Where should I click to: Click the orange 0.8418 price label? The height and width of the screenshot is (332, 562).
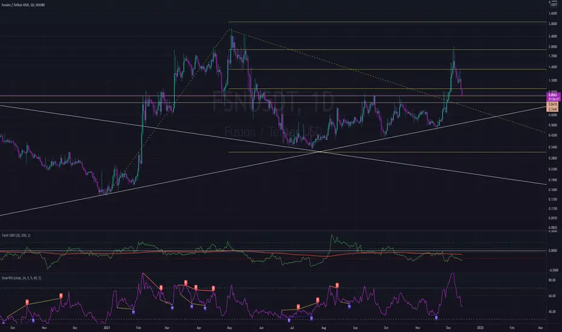[554, 104]
